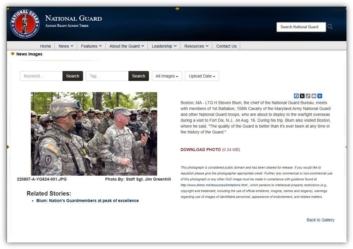Open the Leadership menu

click(x=164, y=46)
